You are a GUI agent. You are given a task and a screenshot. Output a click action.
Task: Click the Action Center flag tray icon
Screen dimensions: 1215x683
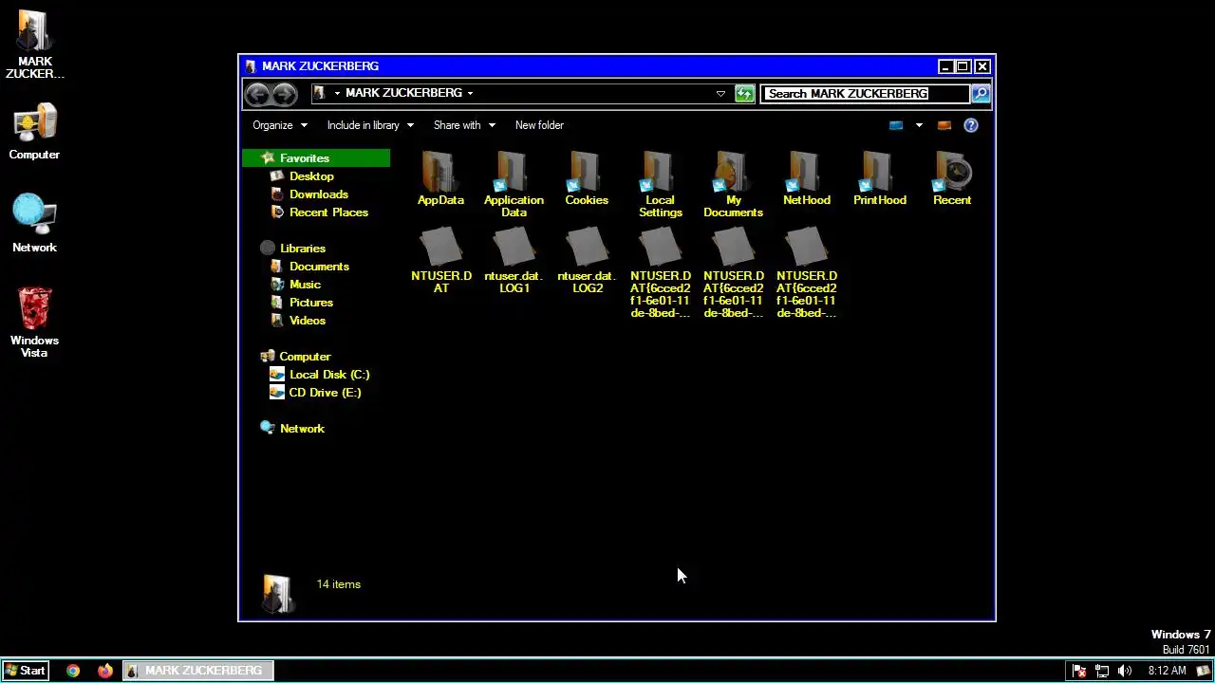tap(1079, 671)
